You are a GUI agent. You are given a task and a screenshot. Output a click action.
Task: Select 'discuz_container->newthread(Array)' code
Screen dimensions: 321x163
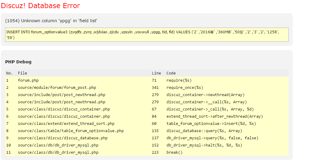click(x=205, y=95)
